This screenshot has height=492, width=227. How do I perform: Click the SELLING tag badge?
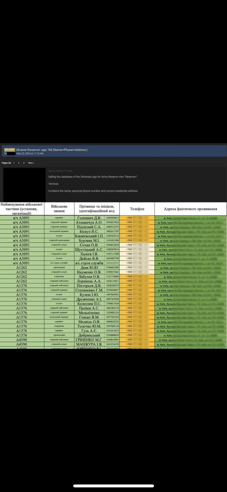tap(10, 150)
